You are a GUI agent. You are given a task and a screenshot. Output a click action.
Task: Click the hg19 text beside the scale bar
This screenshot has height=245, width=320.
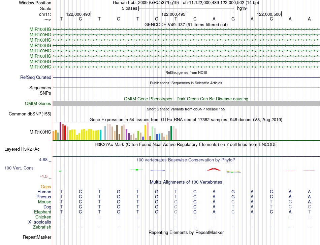click(242, 8)
